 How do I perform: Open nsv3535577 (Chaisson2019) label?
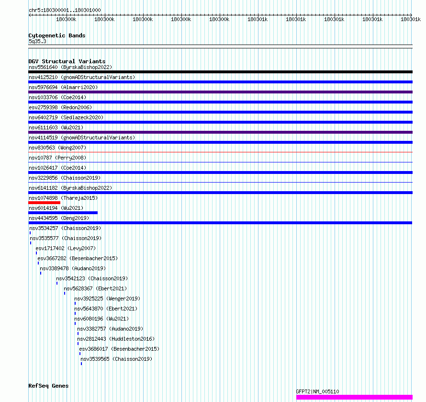click(66, 238)
